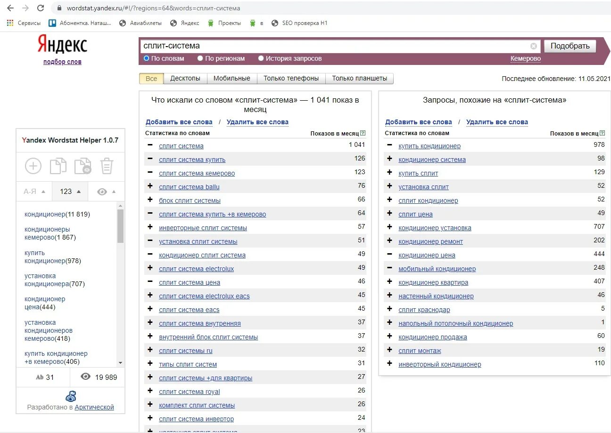Viewport: 611px width, 433px height.
Task: Click helper list scroll up arrow
Action: pyautogui.click(x=120, y=206)
